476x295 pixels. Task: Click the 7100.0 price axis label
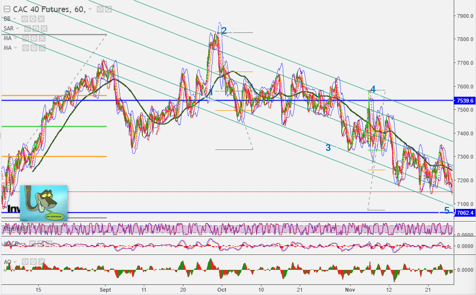click(465, 204)
